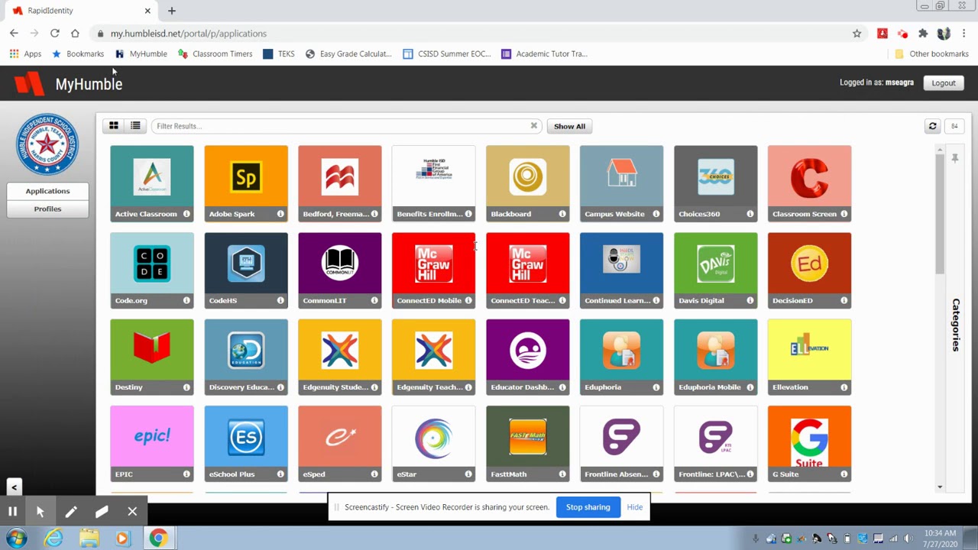This screenshot has width=978, height=550.
Task: Click Stop sharing button
Action: [x=588, y=507]
